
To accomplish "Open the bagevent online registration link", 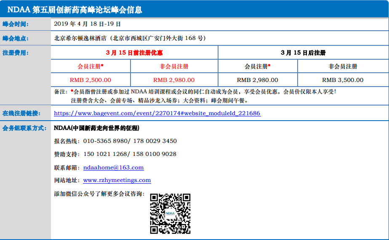I will coord(157,113).
